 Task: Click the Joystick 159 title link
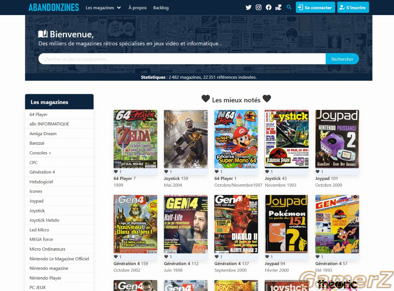pyautogui.click(x=176, y=178)
